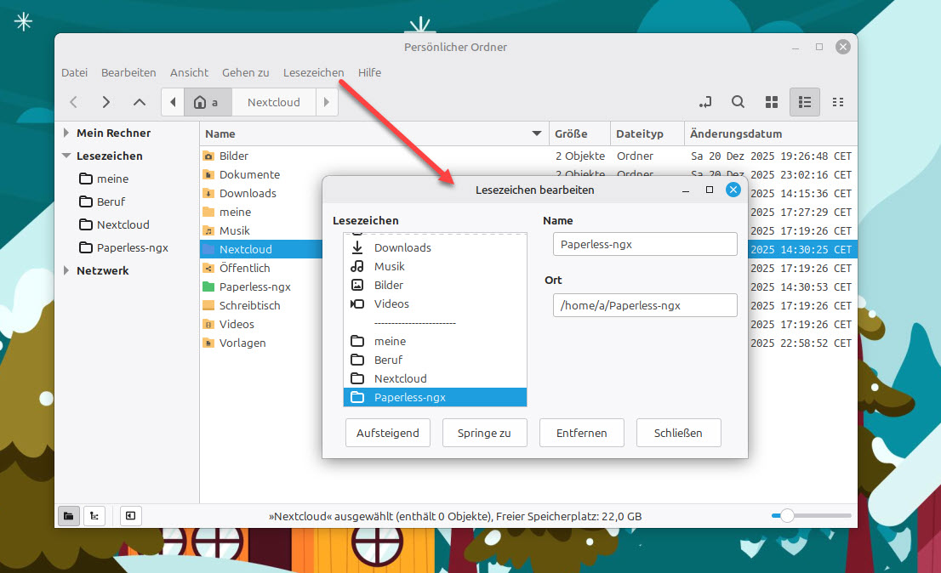Adjust the zoom slider in status bar
Viewport: 941px width, 573px height.
point(788,515)
